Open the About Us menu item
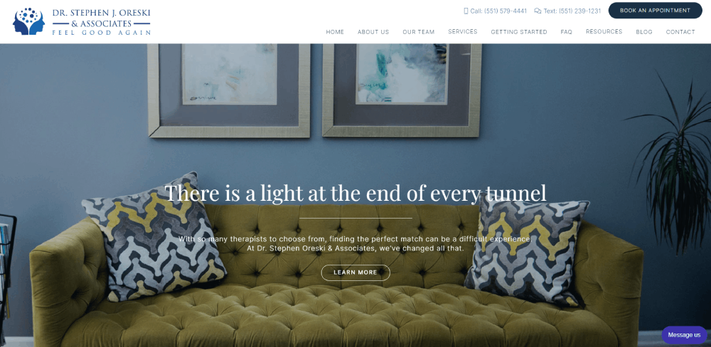 point(373,32)
